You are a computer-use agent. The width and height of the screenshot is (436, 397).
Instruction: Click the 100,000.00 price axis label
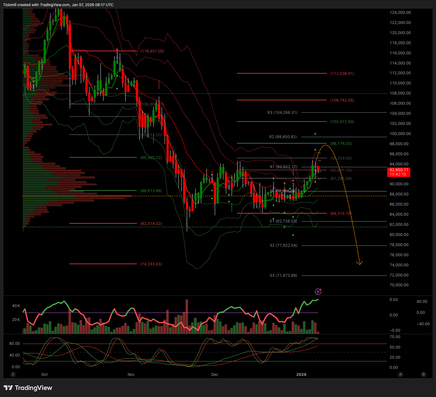400,134
